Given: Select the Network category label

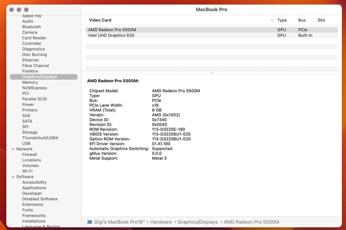Looking at the screenshot, I should tap(24, 149).
